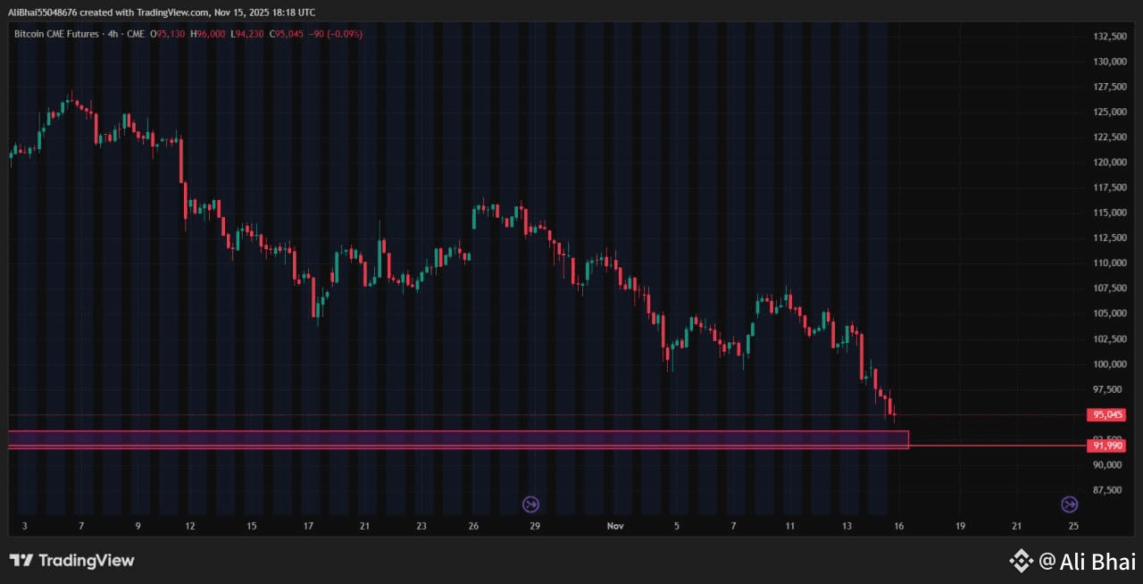Click the date label 17 on time axis
Screen dimensions: 1143x584
click(x=308, y=527)
